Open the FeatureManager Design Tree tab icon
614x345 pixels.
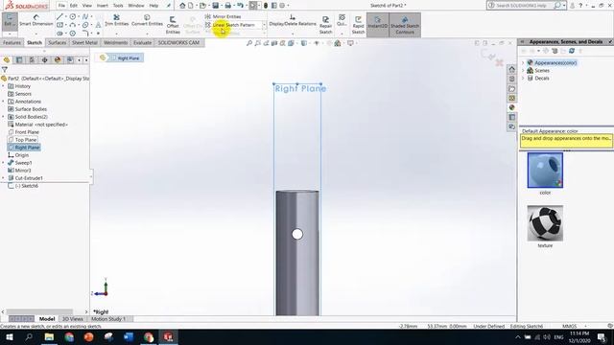click(x=7, y=59)
